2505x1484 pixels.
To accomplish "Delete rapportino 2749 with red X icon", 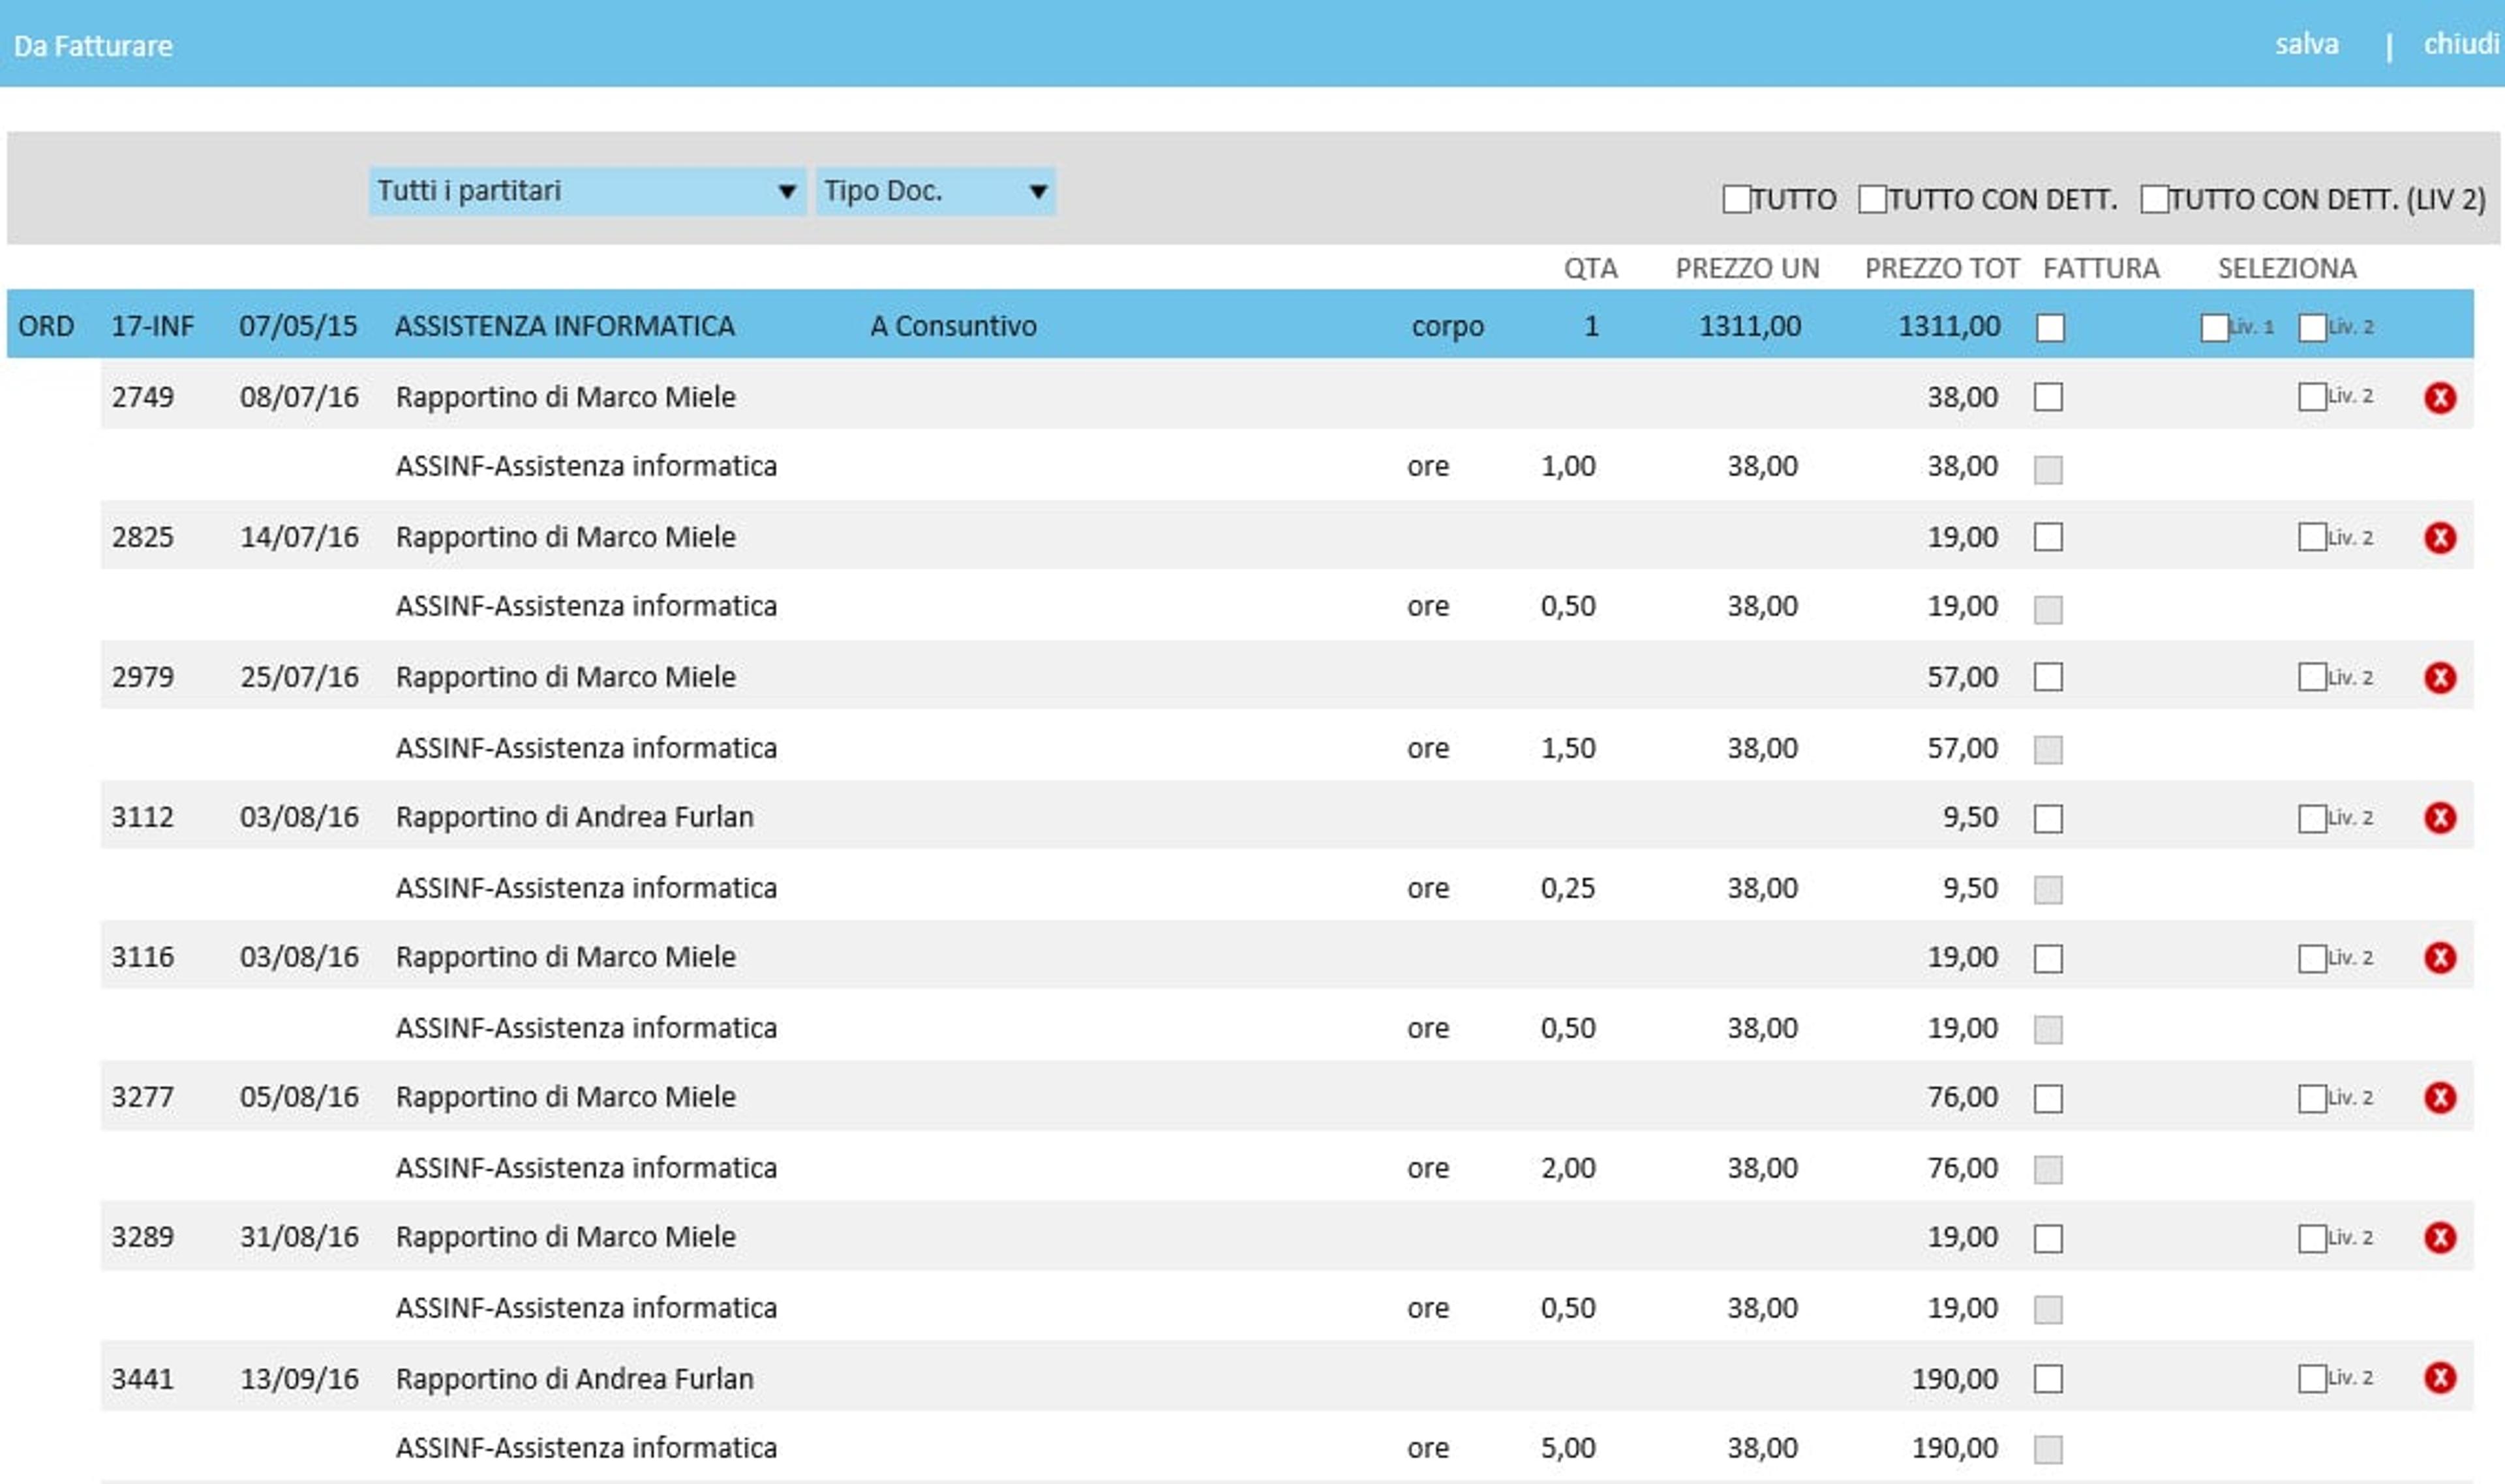I will coord(2440,398).
